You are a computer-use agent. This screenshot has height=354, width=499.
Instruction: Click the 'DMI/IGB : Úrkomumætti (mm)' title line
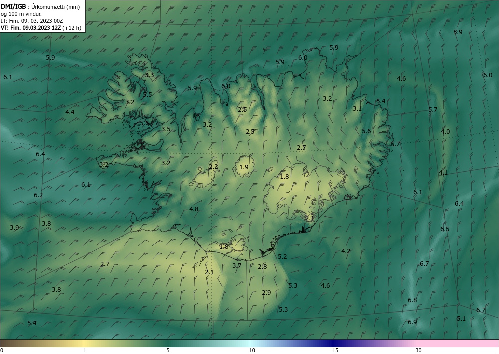click(x=40, y=7)
